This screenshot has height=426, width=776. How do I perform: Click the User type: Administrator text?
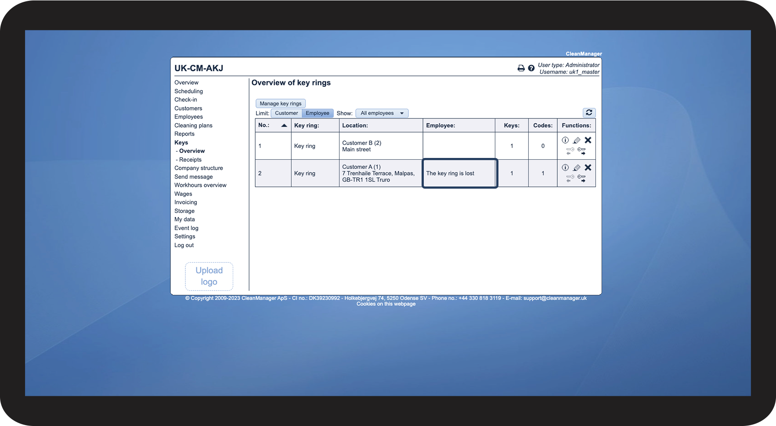tap(569, 65)
